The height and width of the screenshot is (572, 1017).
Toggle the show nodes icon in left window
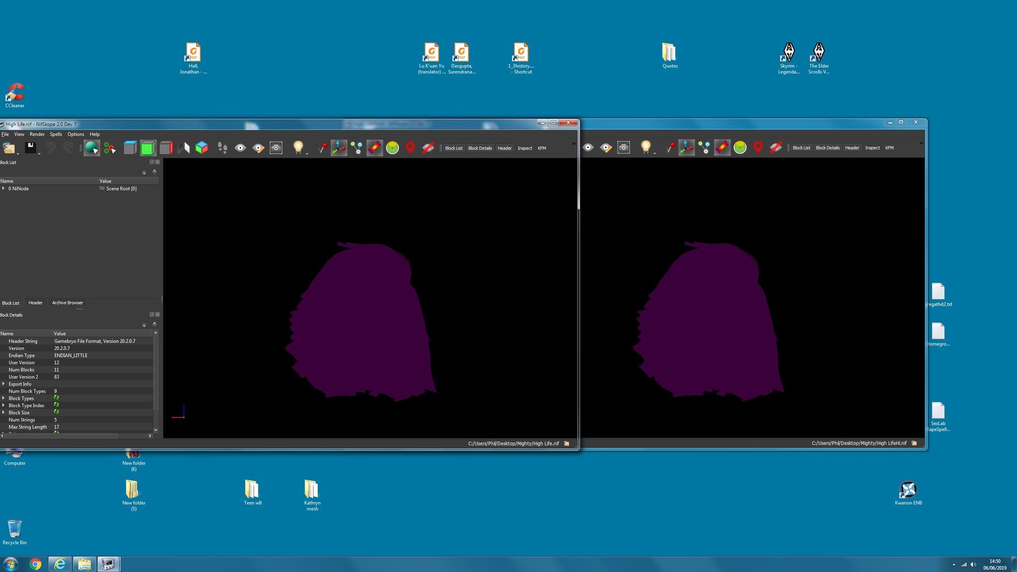pyautogui.click(x=357, y=148)
